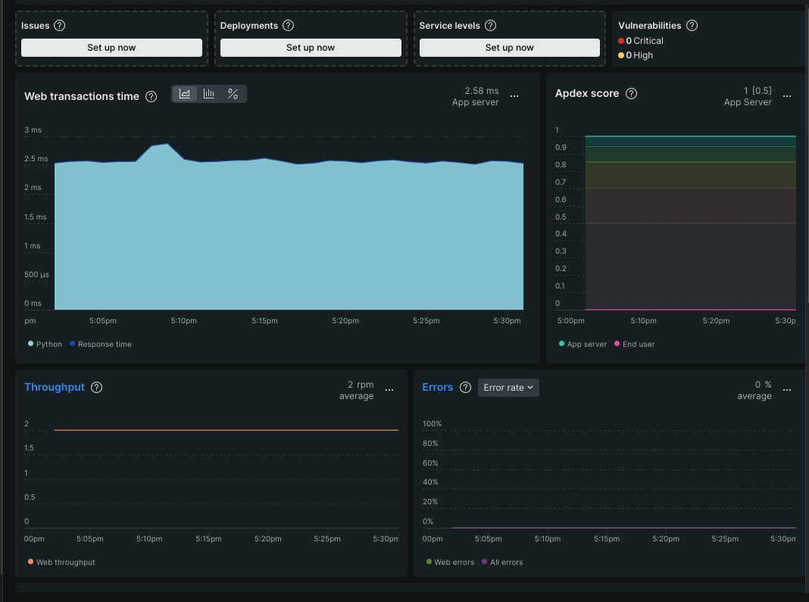This screenshot has height=602, width=809.
Task: Click help icon beside Apdex score
Action: point(631,94)
